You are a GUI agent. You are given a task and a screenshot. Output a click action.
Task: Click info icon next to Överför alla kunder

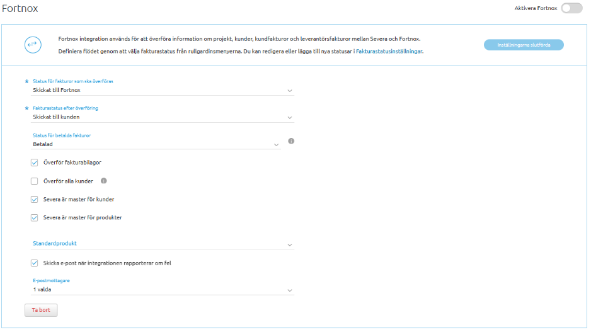(x=104, y=181)
